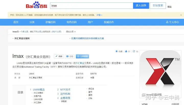Open the 分类 nav item
The image size is (184, 105).
(32, 22)
